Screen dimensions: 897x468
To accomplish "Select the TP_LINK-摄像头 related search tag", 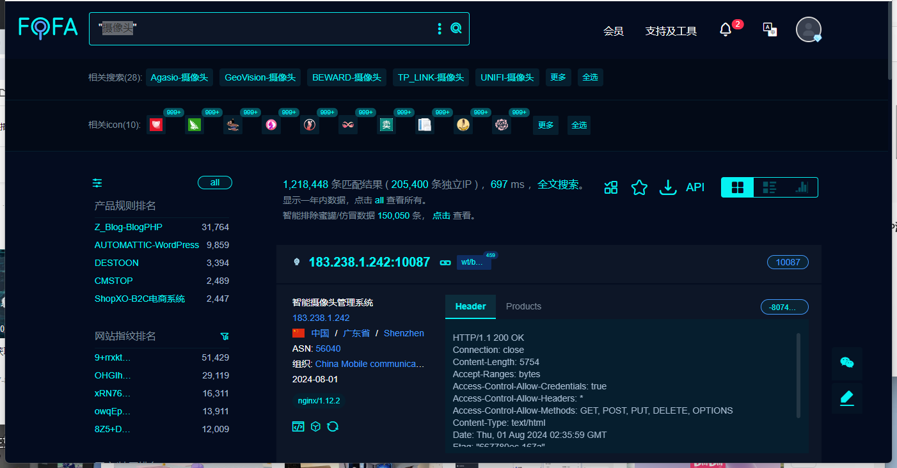I will pos(431,77).
